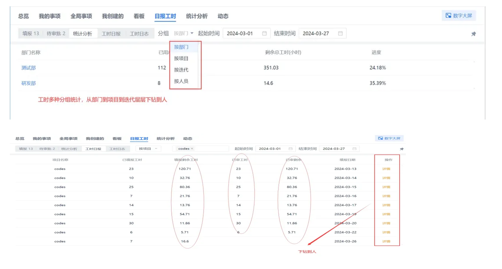Click the codes project filter input

pyautogui.click(x=201, y=149)
